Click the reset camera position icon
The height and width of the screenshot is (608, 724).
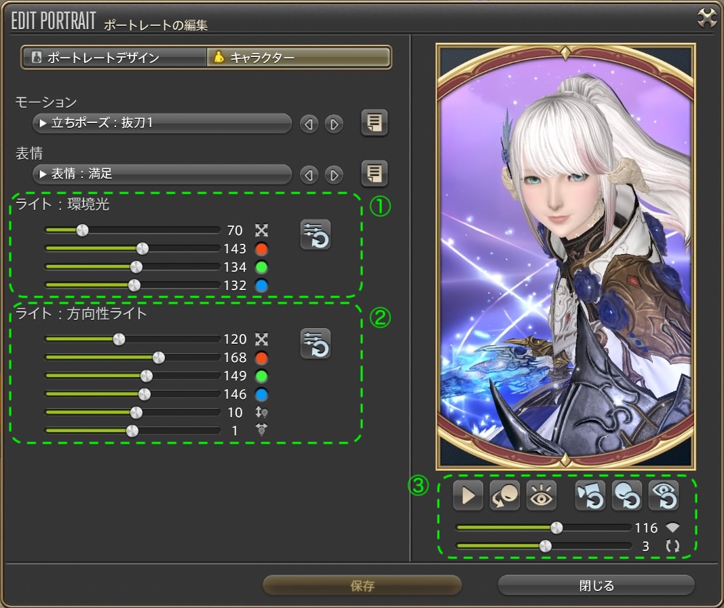pyautogui.click(x=590, y=496)
